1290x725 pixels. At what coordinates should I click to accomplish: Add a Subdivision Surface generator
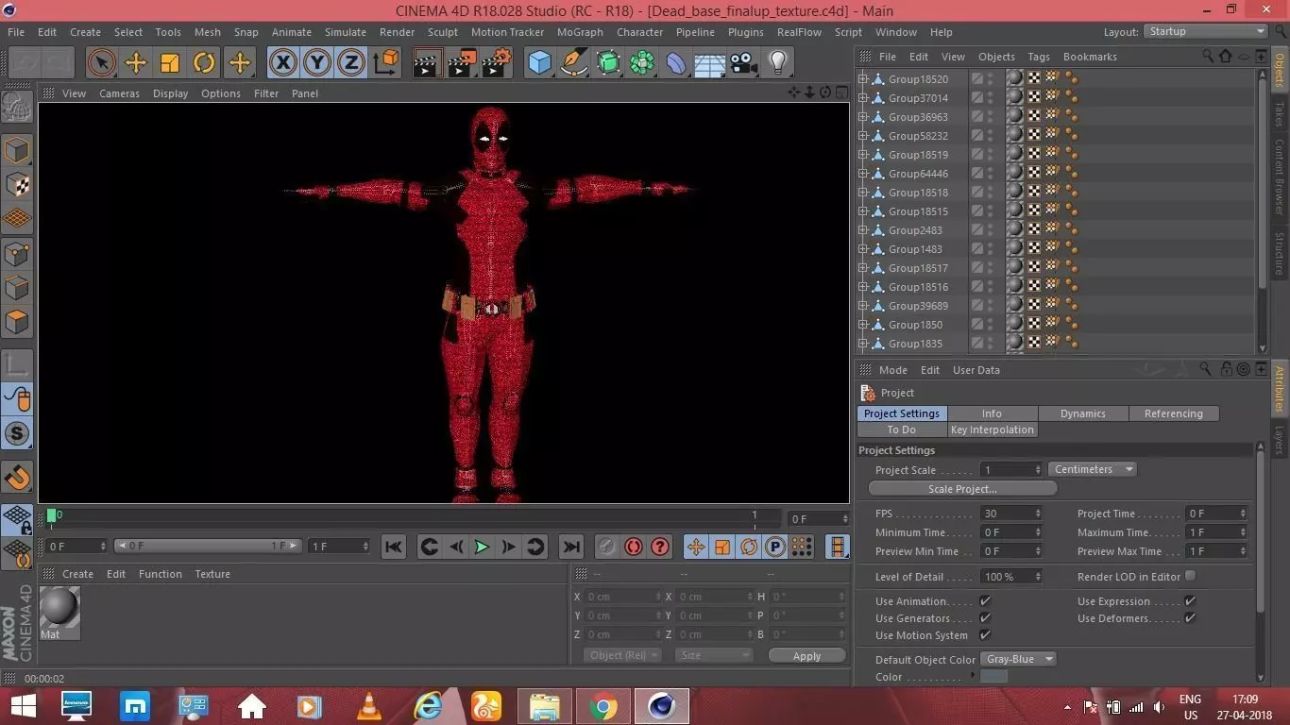click(608, 63)
